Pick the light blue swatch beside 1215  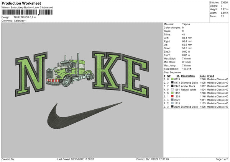tap(172, 103)
